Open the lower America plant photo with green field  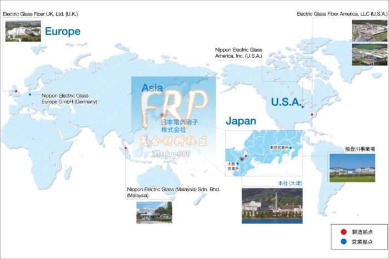click(x=370, y=55)
